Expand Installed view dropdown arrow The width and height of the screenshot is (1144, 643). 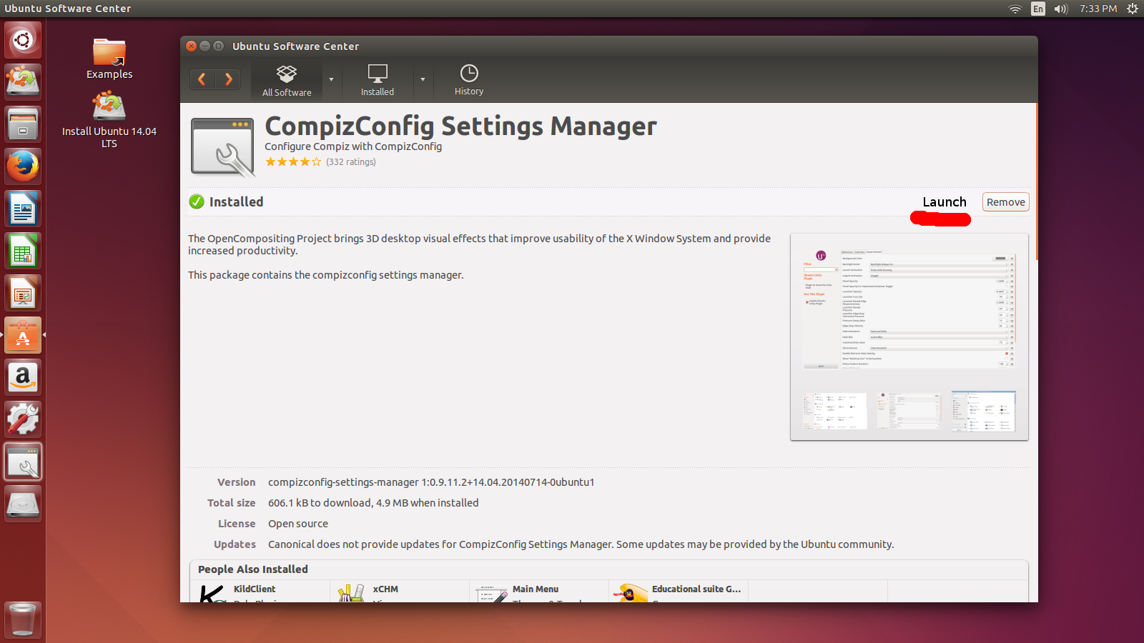[423, 80]
